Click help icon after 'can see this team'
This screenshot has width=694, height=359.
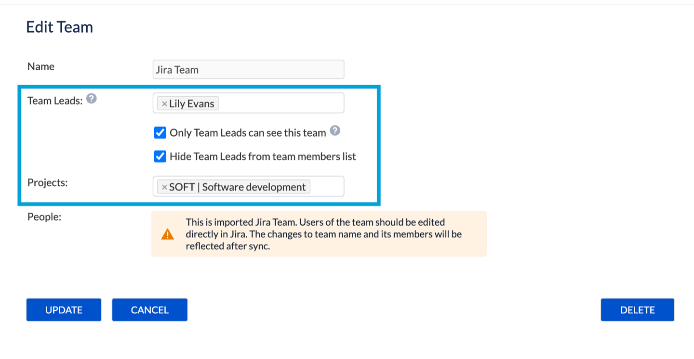[335, 131]
